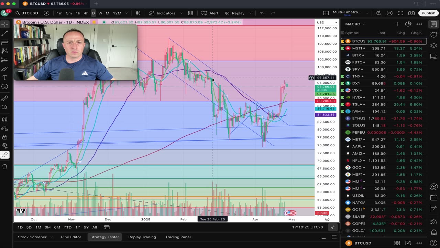Expand the Stock Screener dropdown arrow
The width and height of the screenshot is (440, 248).
52,237
